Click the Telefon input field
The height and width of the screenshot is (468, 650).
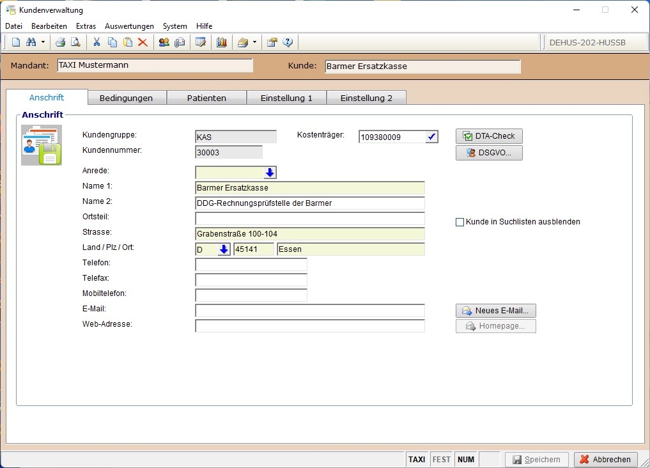[x=251, y=265]
